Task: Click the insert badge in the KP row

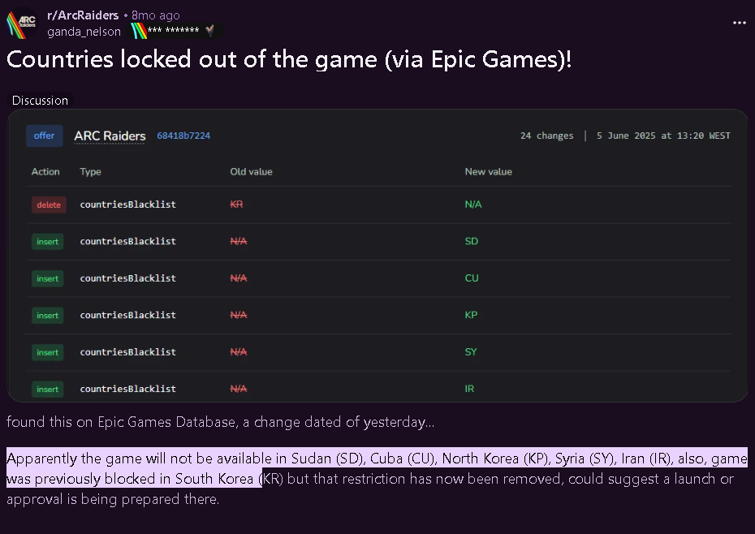Action: pyautogui.click(x=48, y=315)
